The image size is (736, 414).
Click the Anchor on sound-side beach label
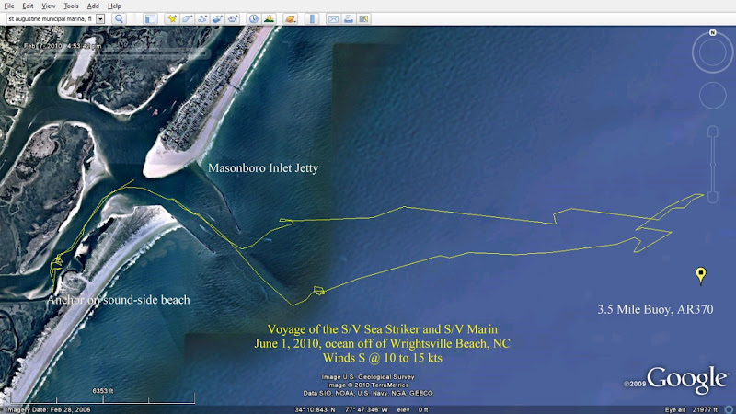[119, 300]
